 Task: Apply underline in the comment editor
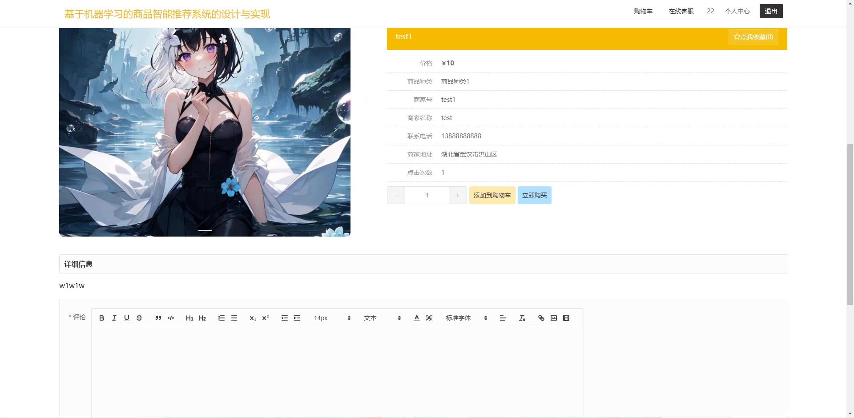[x=127, y=318]
